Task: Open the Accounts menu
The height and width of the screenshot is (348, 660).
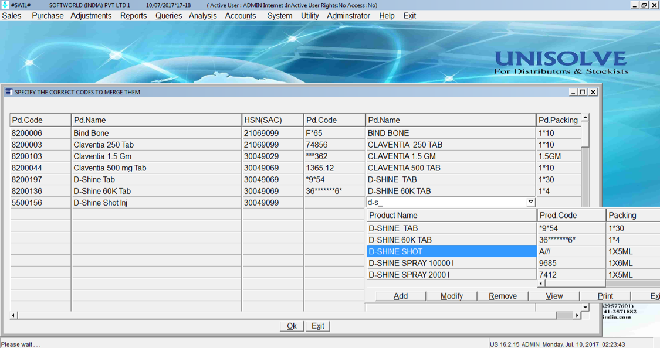Action: point(241,16)
